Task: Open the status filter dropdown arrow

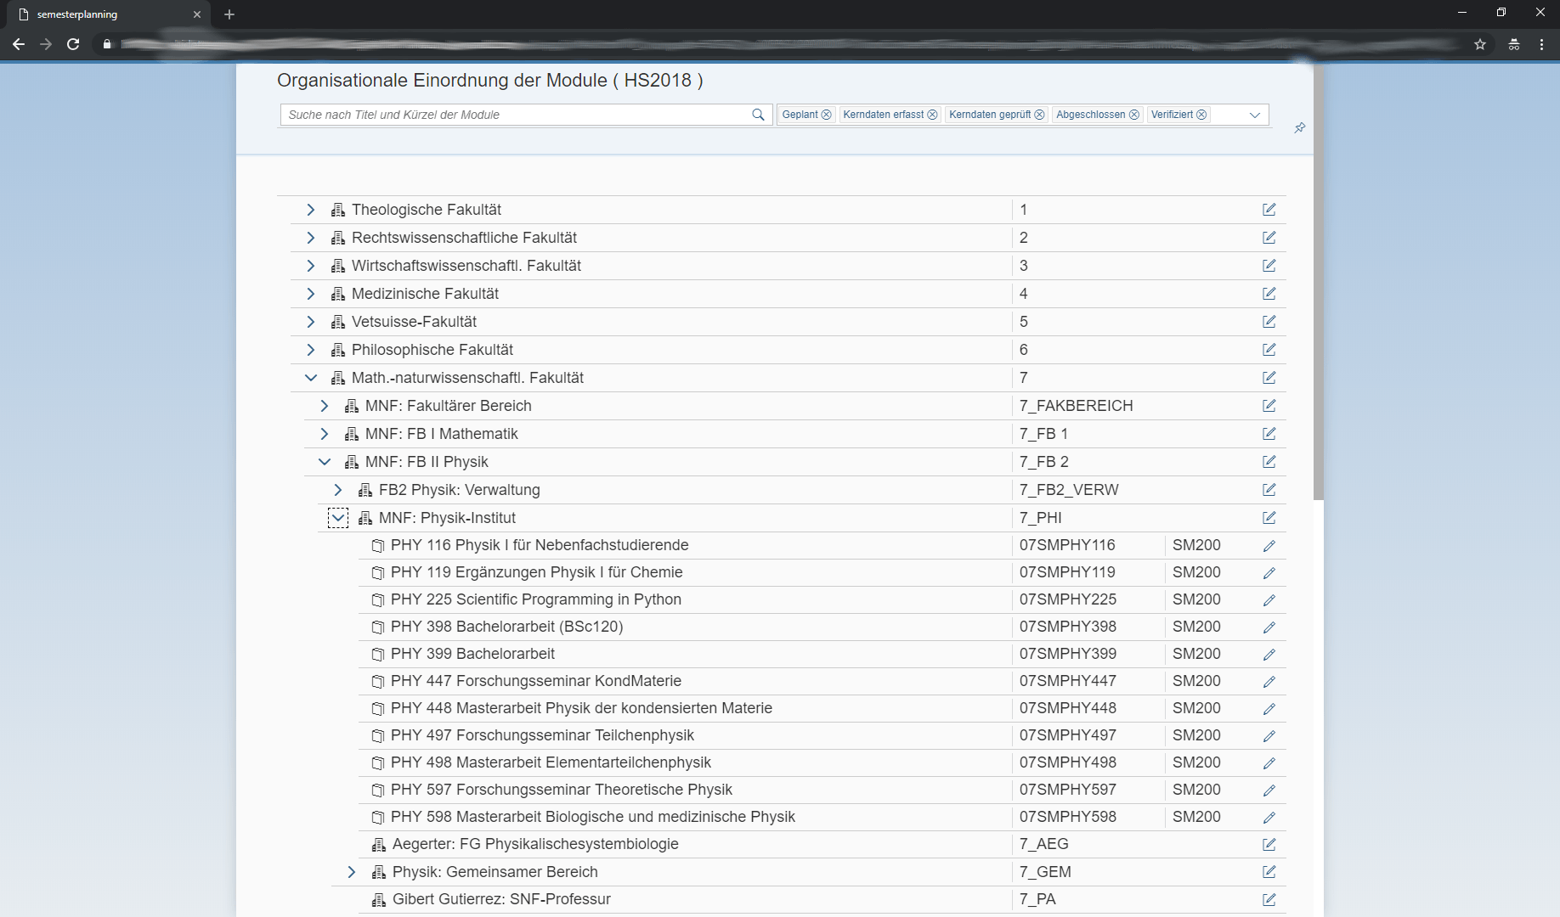Action: pos(1254,115)
